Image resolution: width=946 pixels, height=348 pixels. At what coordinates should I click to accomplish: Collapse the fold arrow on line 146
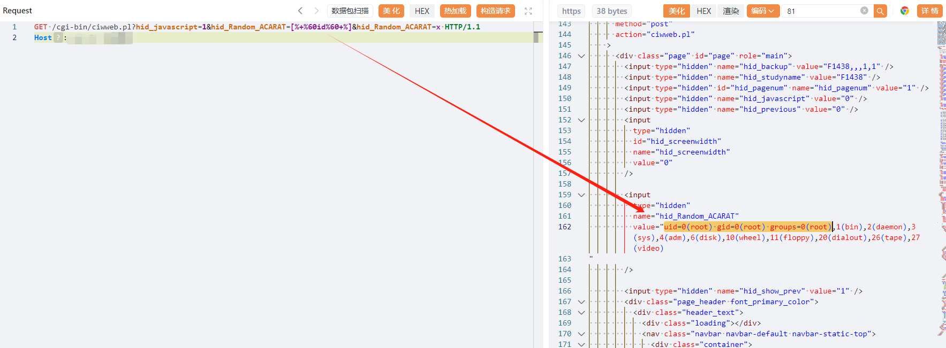(581, 56)
